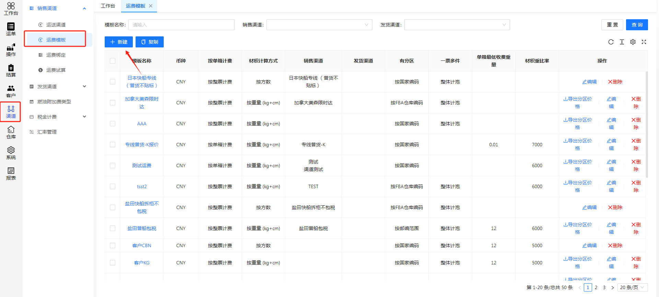Click the column height density icon
Image resolution: width=659 pixels, height=297 pixels.
point(622,42)
